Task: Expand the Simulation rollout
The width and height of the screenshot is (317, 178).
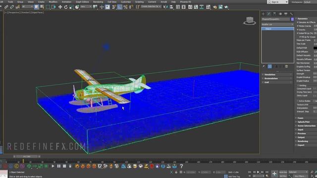Action: pos(277,75)
